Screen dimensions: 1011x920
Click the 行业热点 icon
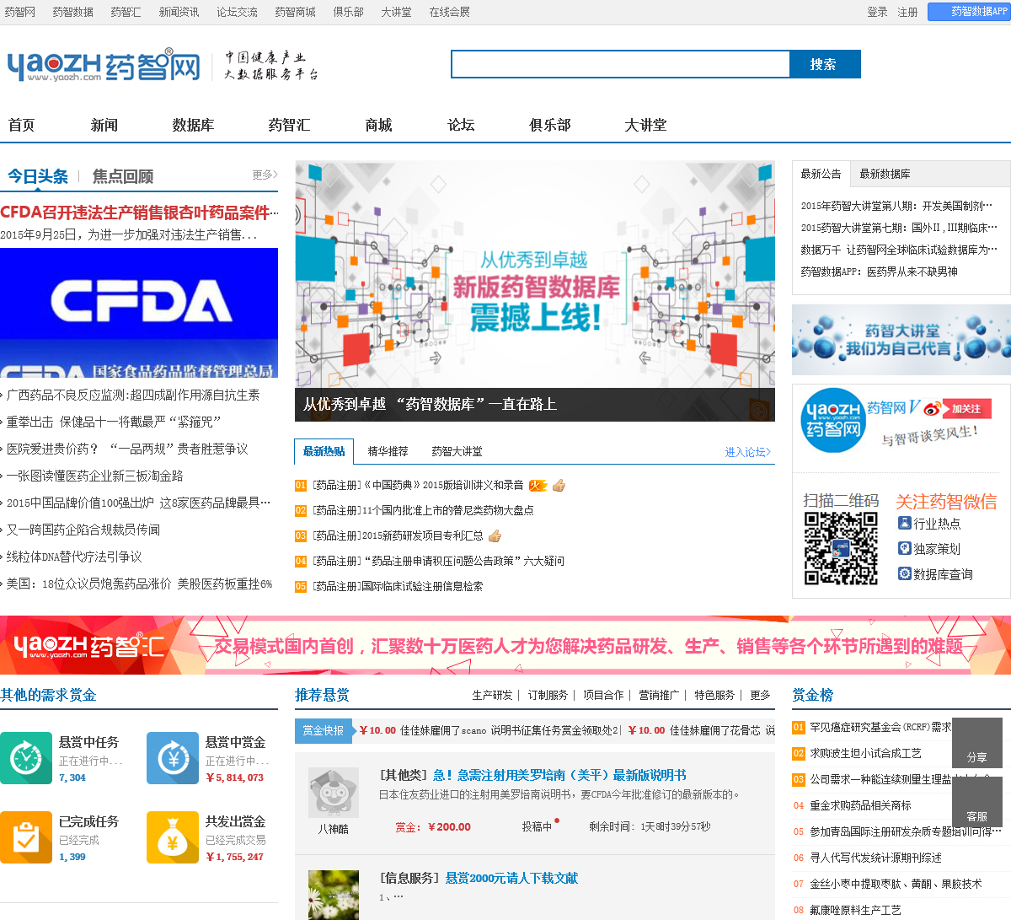[904, 523]
